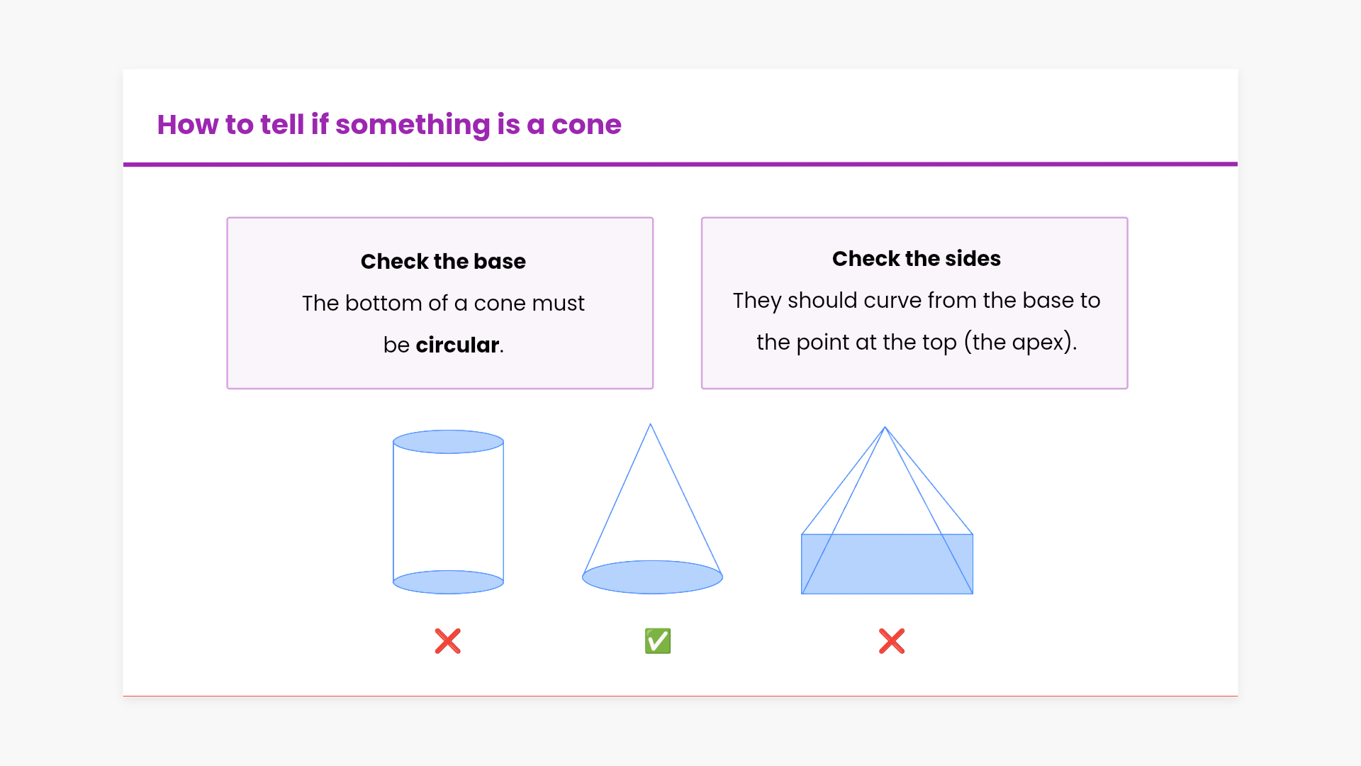This screenshot has width=1361, height=766.
Task: Click the pyramid's shaded rectangular base
Action: tap(886, 567)
